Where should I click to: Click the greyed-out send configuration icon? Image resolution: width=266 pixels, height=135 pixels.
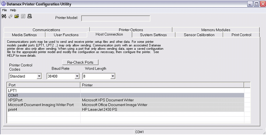[x=10, y=16]
